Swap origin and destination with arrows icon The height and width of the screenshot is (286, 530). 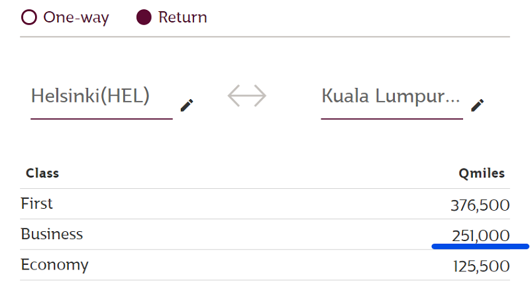246,96
